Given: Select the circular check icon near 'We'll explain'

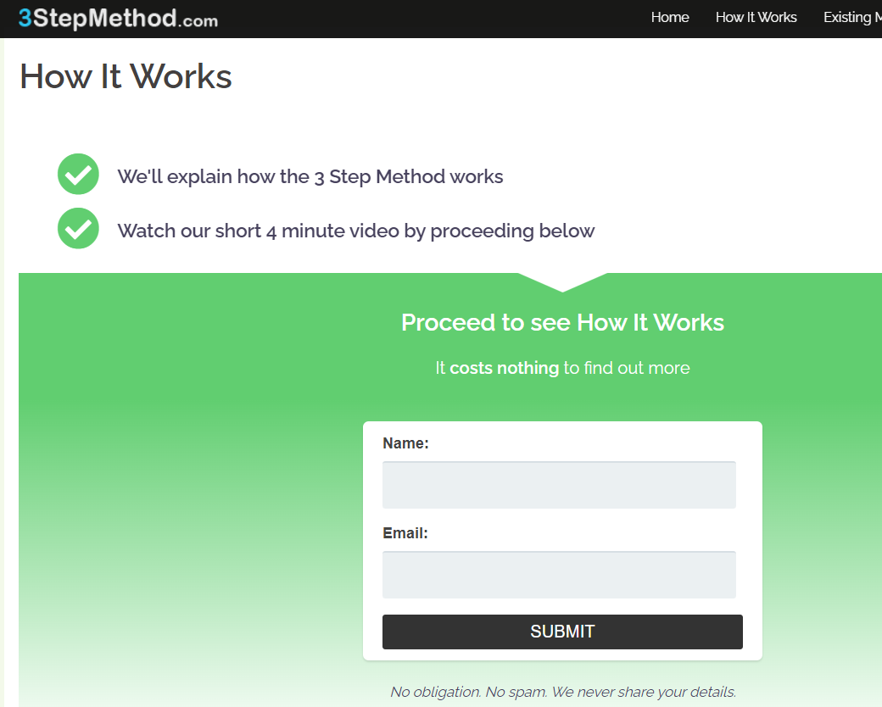Looking at the screenshot, I should pyautogui.click(x=77, y=174).
